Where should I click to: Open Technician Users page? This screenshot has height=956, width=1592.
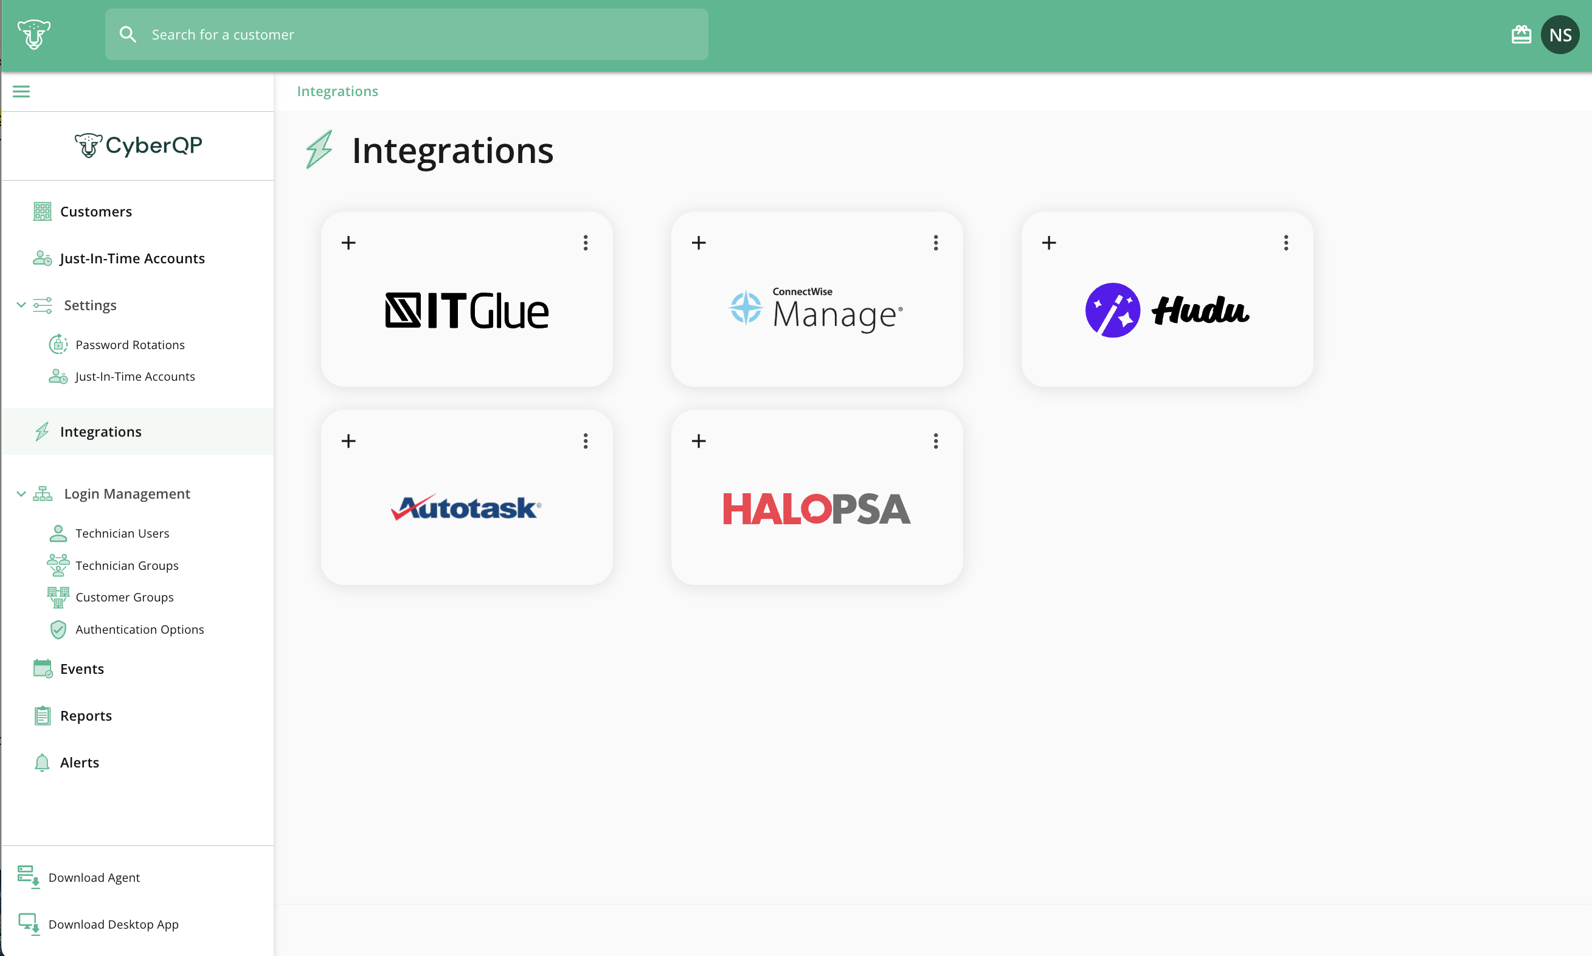[x=122, y=533]
